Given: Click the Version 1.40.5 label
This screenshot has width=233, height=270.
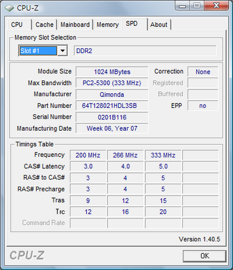Looking at the screenshot, I should coord(199,239).
